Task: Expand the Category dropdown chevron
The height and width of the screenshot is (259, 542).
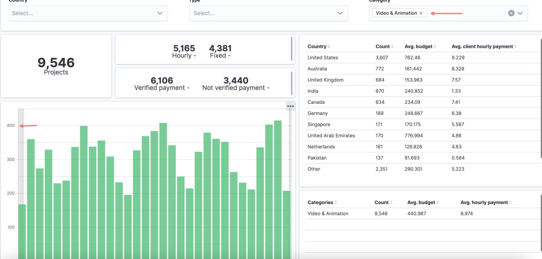Action: click(520, 13)
